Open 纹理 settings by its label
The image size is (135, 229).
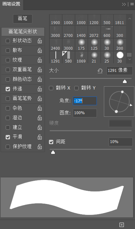pyautogui.click(x=17, y=60)
